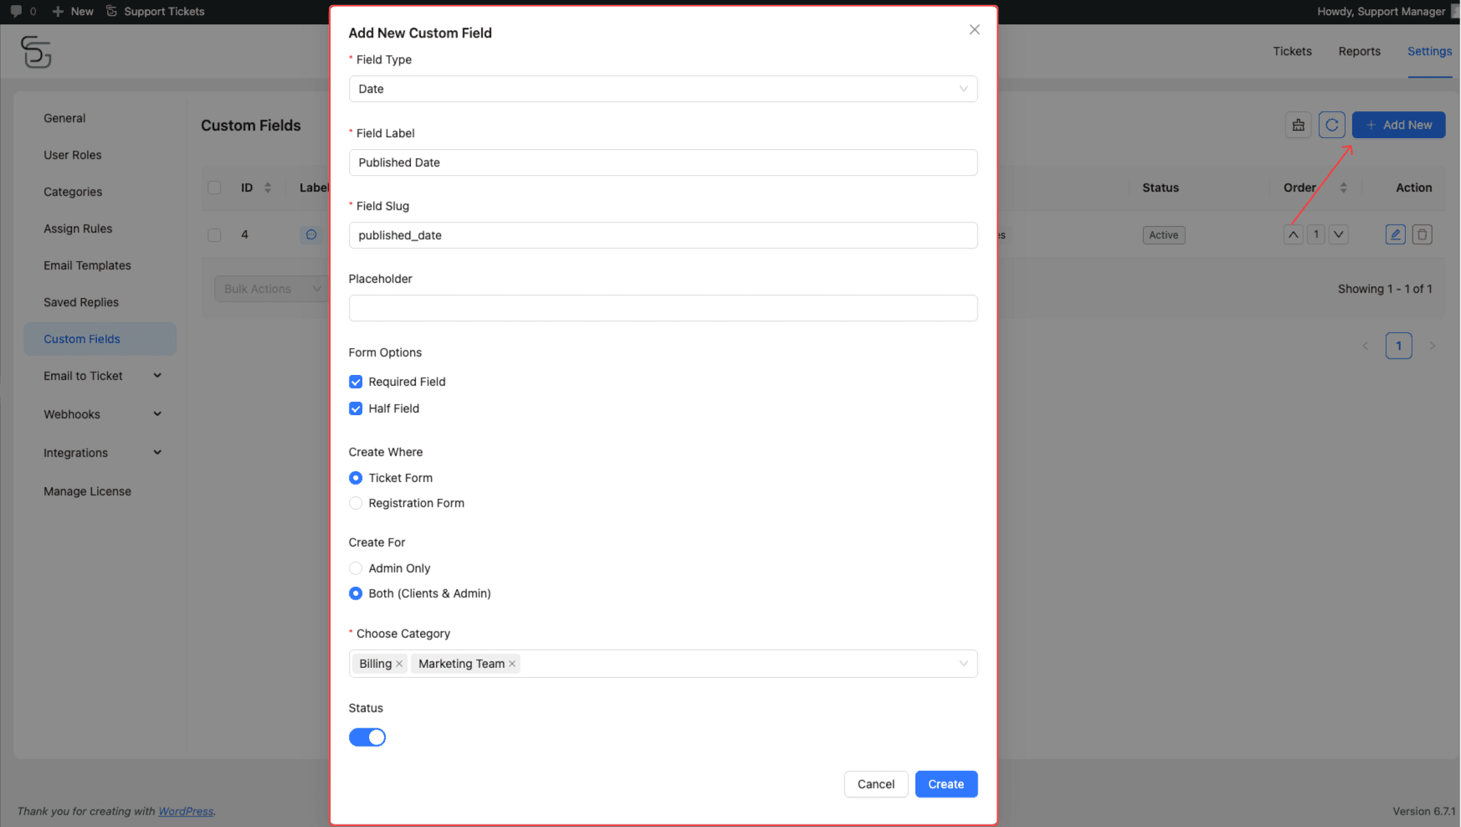This screenshot has width=1461, height=827.
Task: Choose the Admin Only radio option
Action: tap(356, 568)
